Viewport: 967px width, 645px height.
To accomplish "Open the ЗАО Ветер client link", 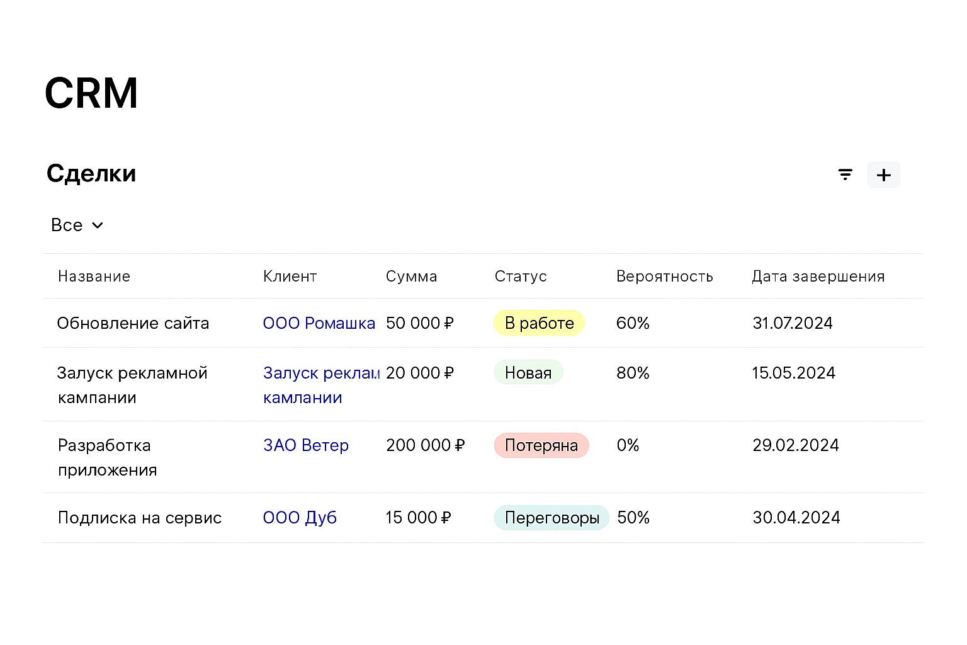I will 306,445.
